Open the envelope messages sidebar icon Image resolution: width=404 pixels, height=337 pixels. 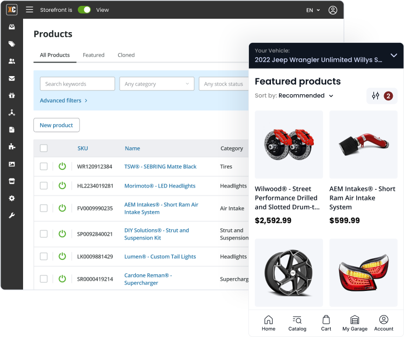tap(12, 78)
